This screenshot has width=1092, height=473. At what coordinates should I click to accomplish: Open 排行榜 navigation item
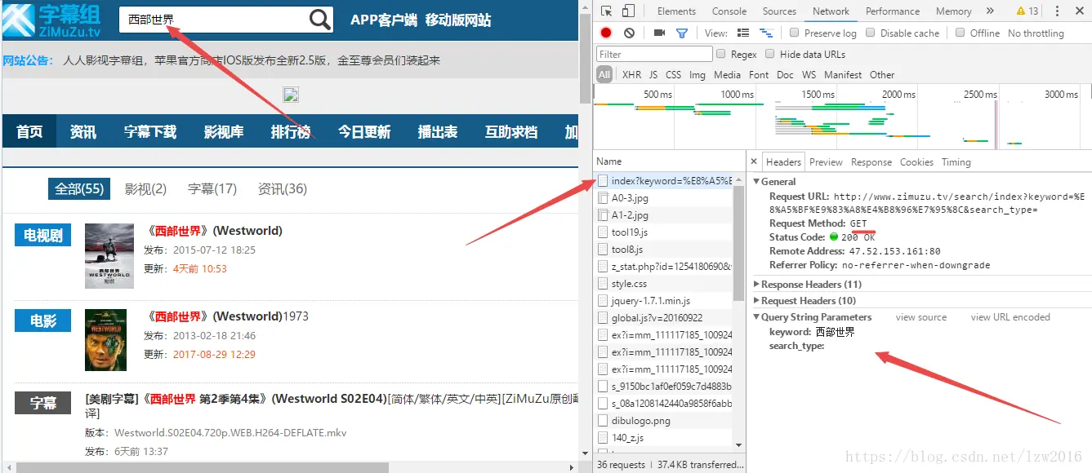[x=291, y=131]
